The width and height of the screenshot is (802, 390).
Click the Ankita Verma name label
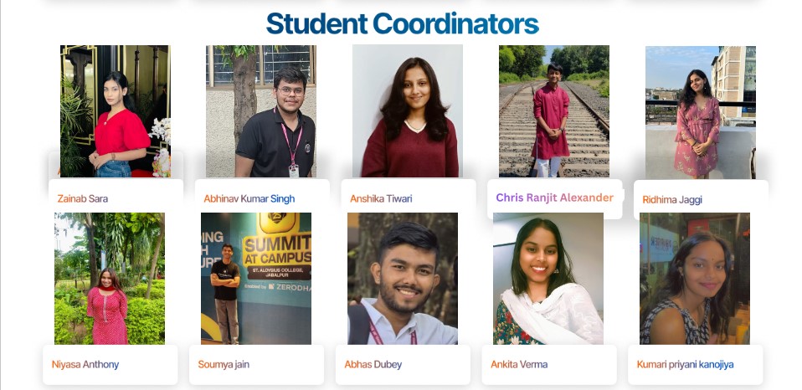point(521,365)
